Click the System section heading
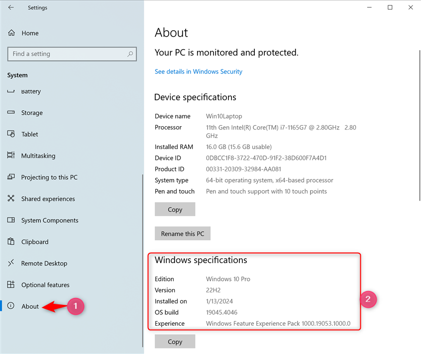The image size is (421, 354). tap(17, 75)
